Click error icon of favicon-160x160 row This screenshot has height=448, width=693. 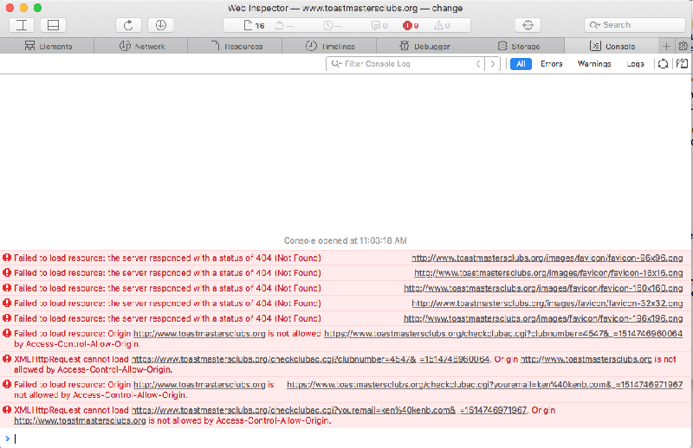pyautogui.click(x=7, y=288)
